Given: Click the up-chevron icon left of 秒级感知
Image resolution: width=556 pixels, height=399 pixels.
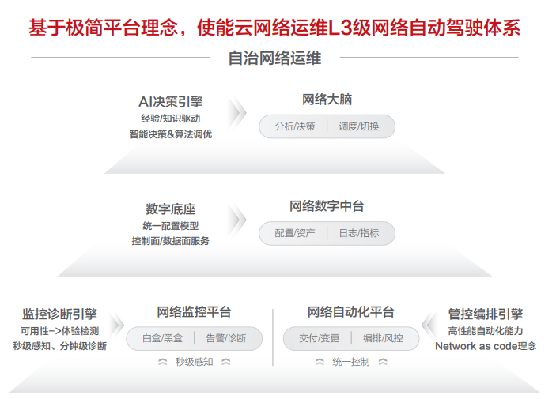Looking at the screenshot, I should 162,362.
